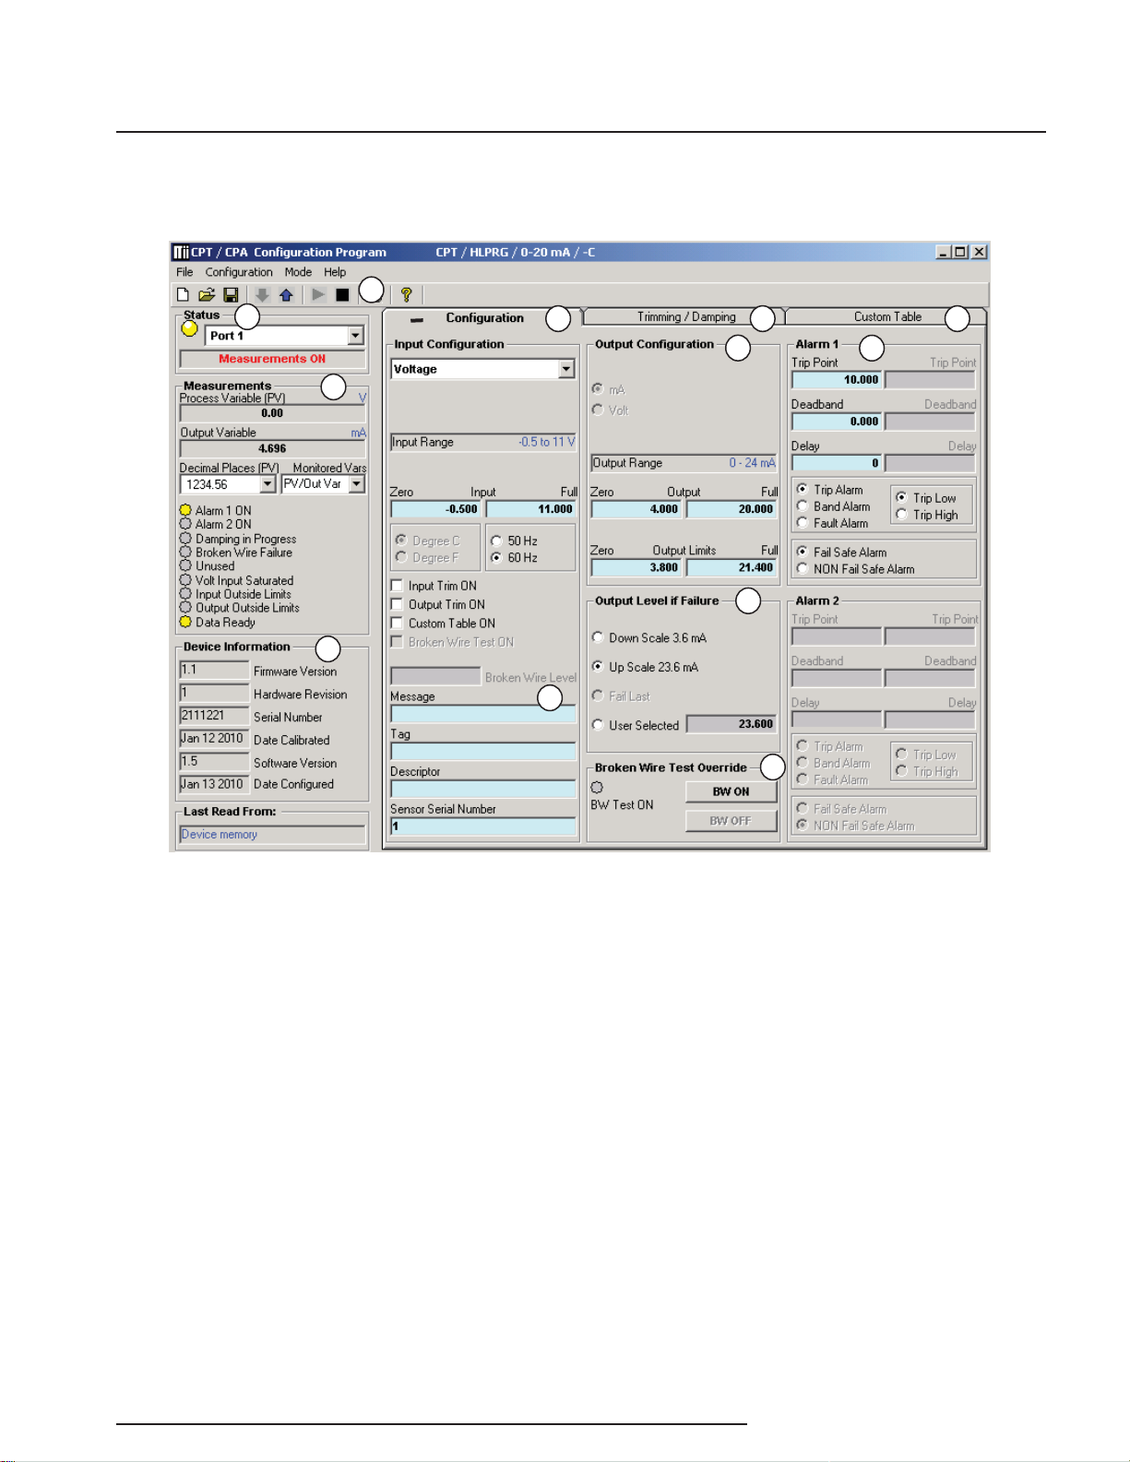Click the Input Zero field -0.500

(x=436, y=509)
